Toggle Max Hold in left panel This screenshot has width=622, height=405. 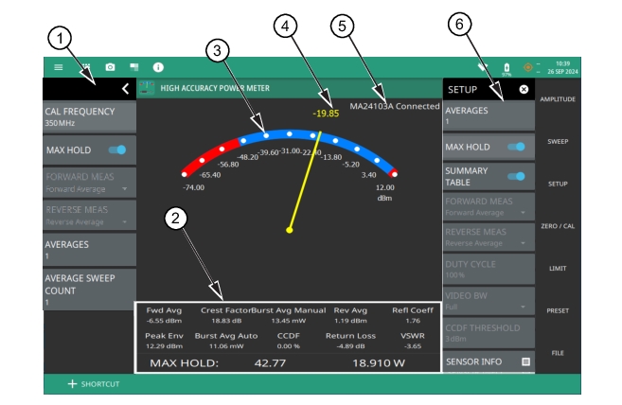click(x=119, y=150)
